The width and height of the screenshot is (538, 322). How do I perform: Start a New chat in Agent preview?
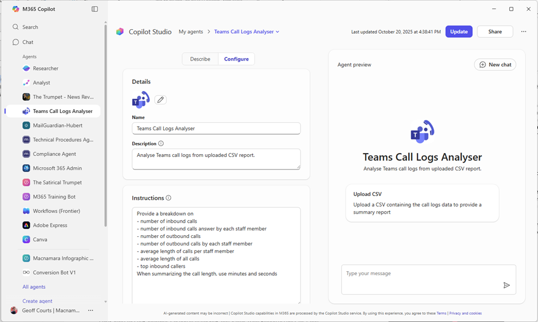coord(495,65)
